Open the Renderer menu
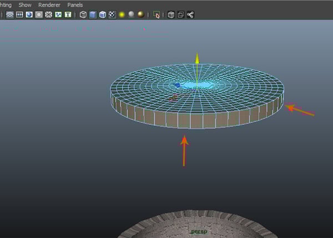Viewport: 333px width, 238px height. [48, 4]
